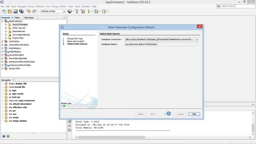The height and width of the screenshot is (144, 256).
Task: Open the Tools menu
Action: (78, 6)
